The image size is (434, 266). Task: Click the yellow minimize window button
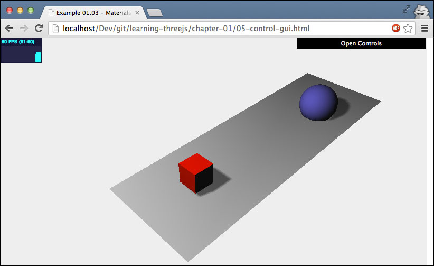20,10
